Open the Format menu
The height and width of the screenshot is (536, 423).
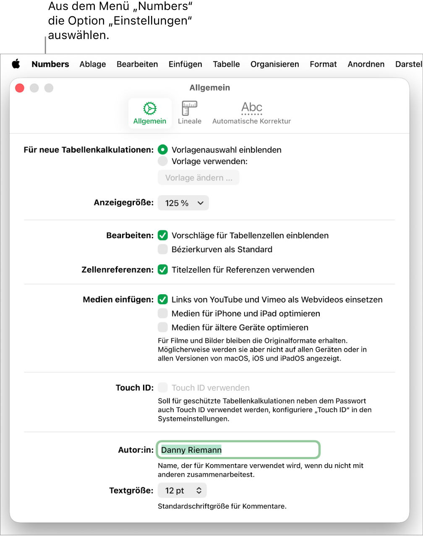tap(323, 64)
